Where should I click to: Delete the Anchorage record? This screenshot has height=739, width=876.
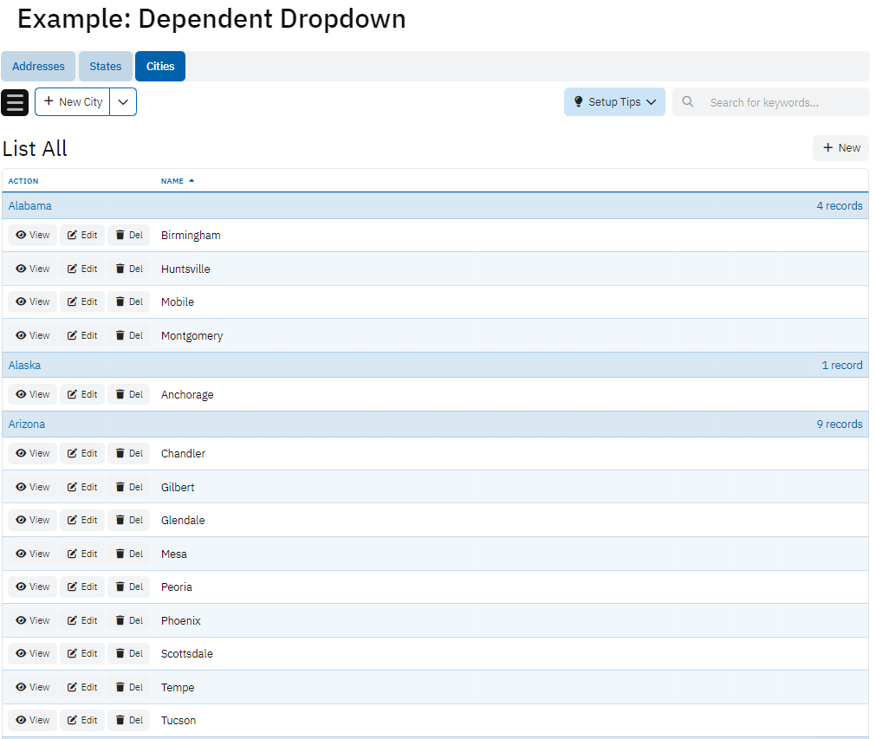128,395
